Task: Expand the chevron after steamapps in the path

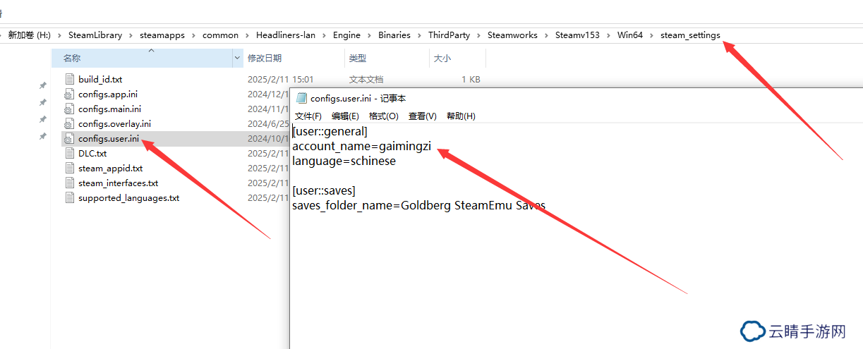Action: (x=194, y=35)
